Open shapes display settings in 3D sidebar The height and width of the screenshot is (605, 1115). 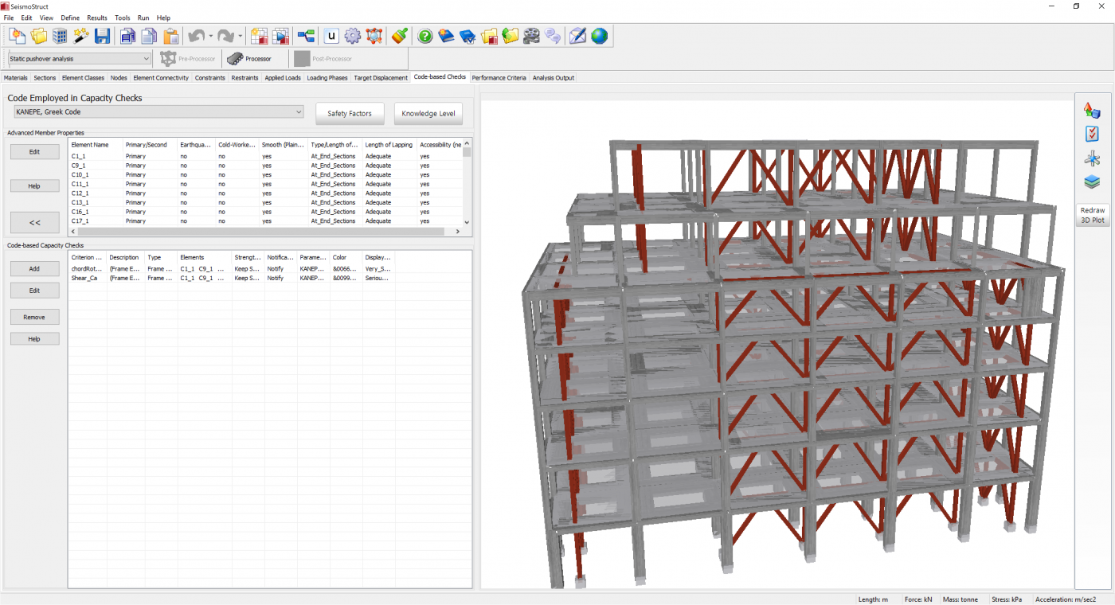coord(1092,111)
